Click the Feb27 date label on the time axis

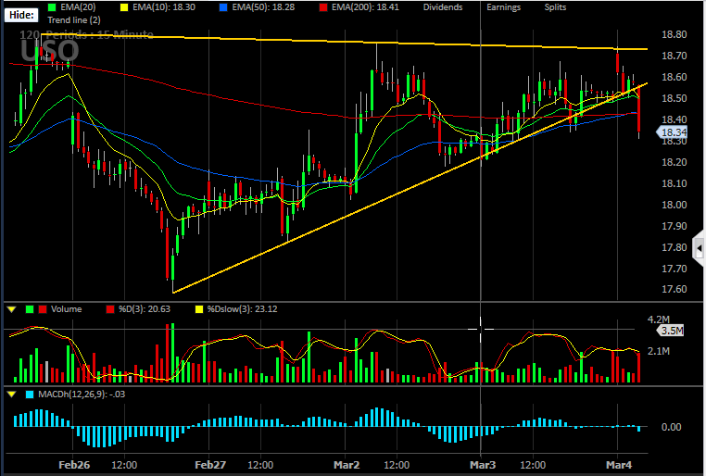pyautogui.click(x=210, y=465)
